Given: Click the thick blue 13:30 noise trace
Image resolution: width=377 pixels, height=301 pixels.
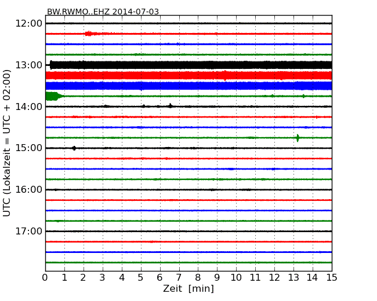Looking at the screenshot, I should pos(188,86).
